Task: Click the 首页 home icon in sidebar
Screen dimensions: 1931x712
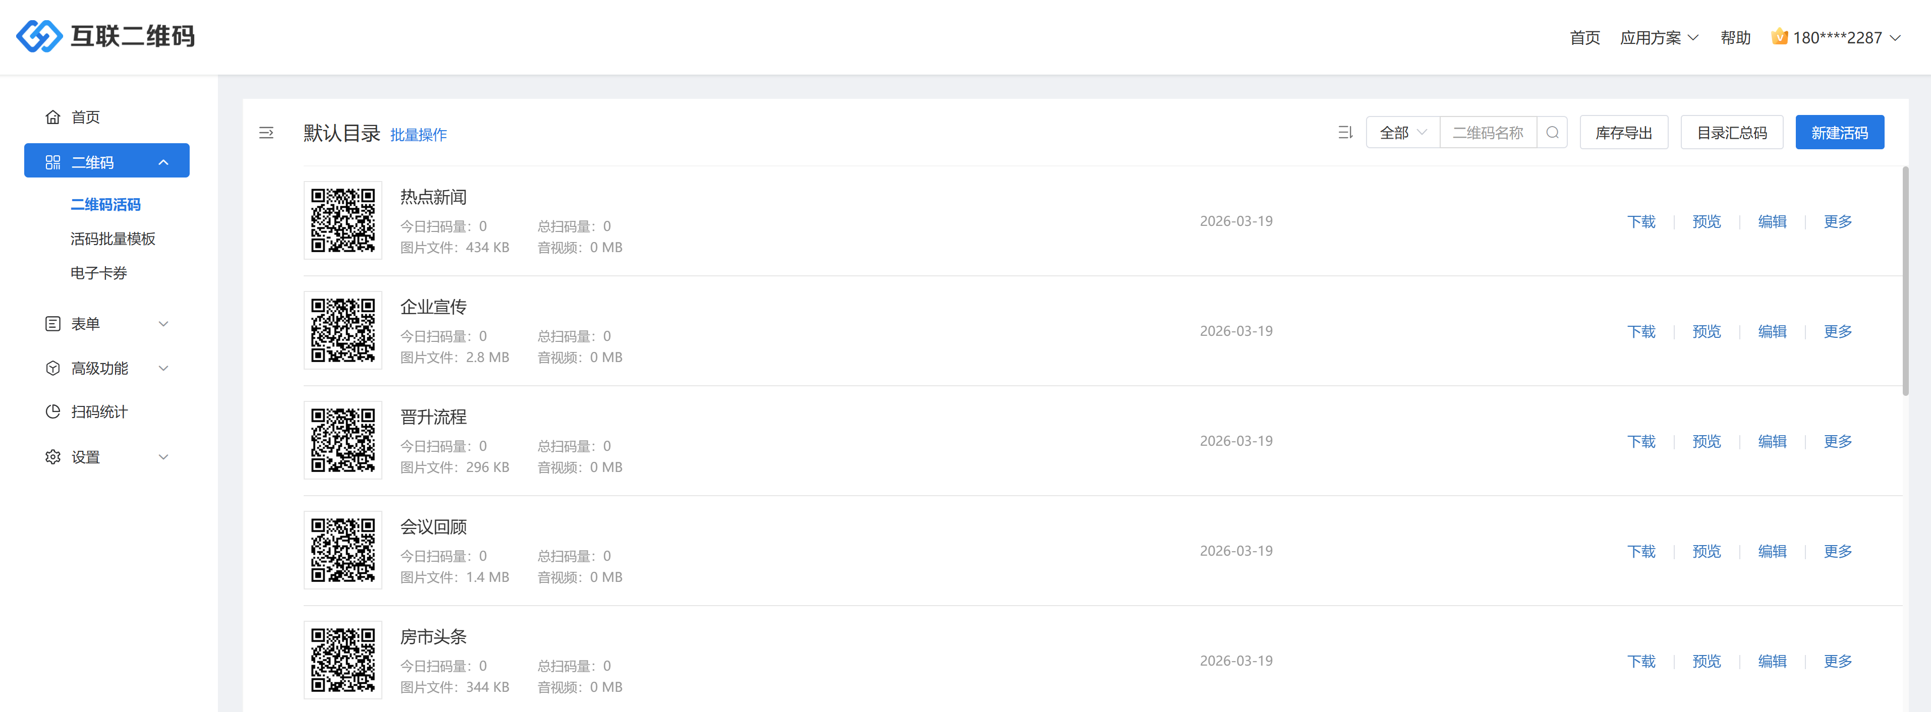Action: click(x=52, y=117)
